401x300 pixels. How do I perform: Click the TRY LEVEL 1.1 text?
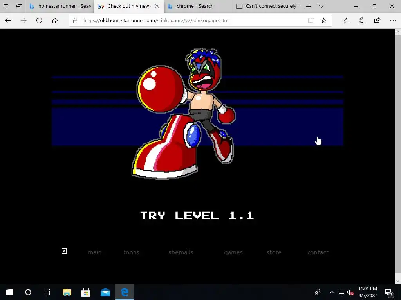pyautogui.click(x=197, y=216)
